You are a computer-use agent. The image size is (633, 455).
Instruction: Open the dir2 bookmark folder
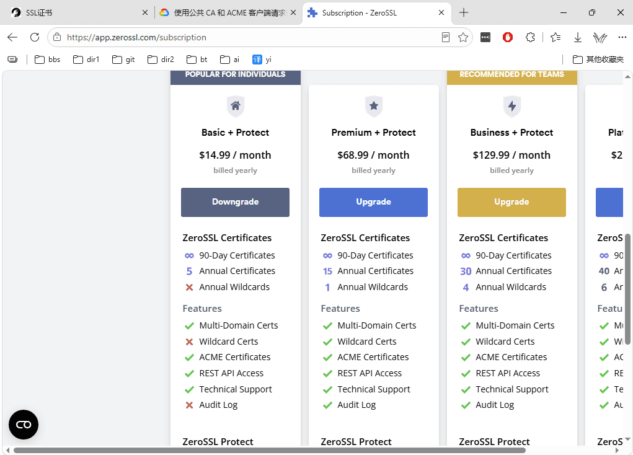click(161, 60)
